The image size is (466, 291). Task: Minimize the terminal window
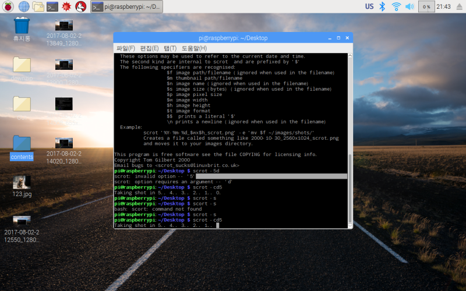click(x=330, y=38)
